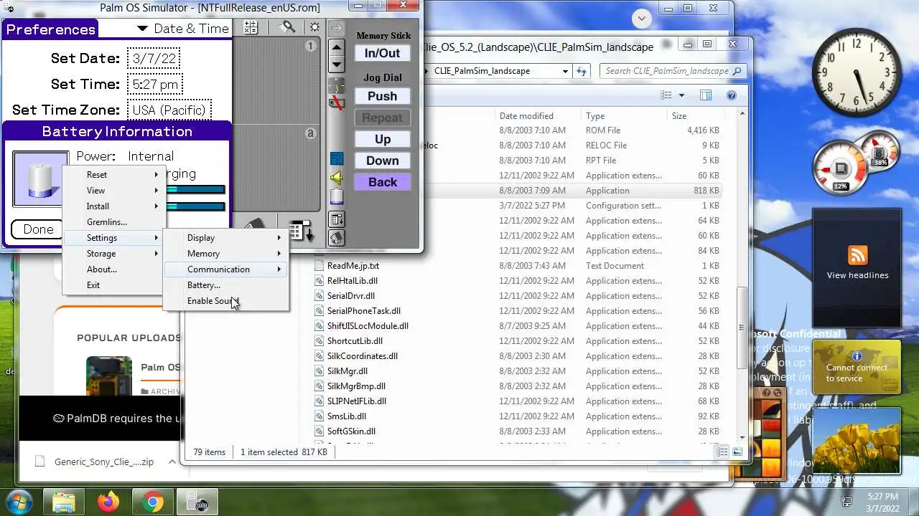Click the Jog Dial Up button
Viewport: 919px width, 516px height.
coord(382,139)
